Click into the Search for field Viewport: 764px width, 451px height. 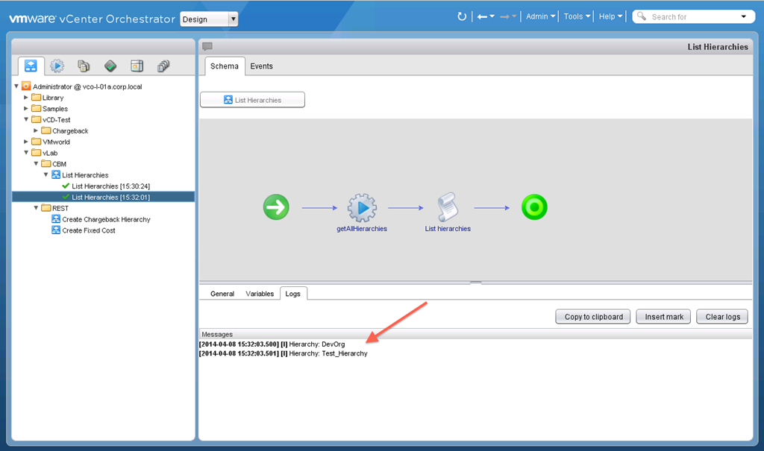tap(693, 16)
